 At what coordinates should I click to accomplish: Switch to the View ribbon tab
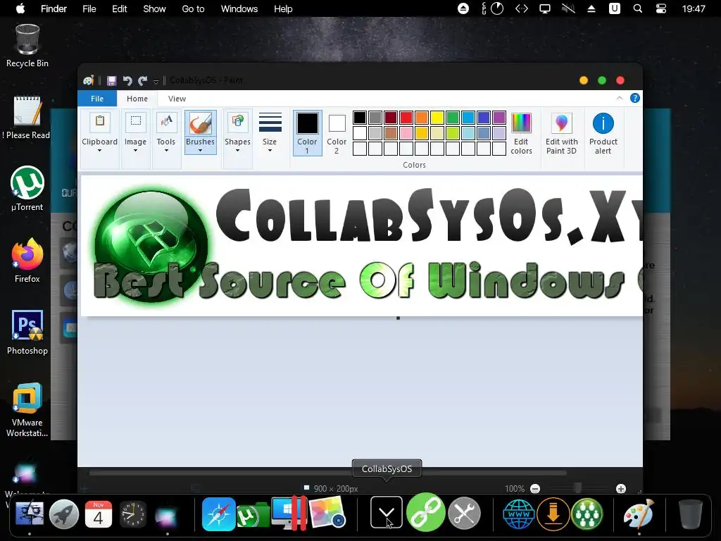(177, 99)
